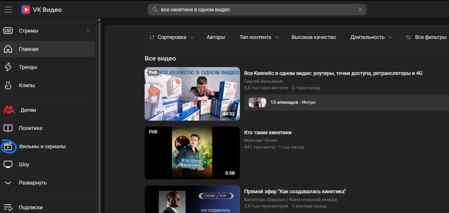
Task: Click 5,5 тыс просмотров text
Action: [x=266, y=88]
